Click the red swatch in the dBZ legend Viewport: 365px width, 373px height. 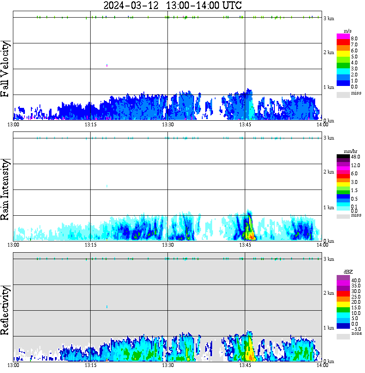click(343, 294)
